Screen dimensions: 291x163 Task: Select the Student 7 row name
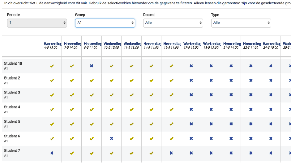(12, 151)
